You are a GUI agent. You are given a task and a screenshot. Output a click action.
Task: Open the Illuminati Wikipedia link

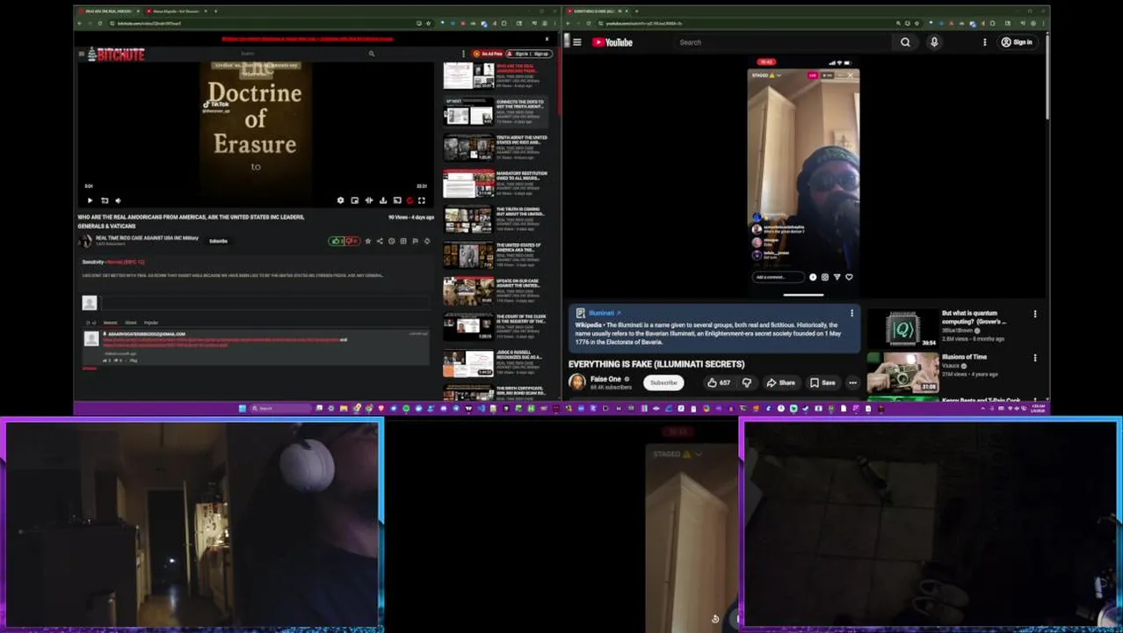pos(605,313)
